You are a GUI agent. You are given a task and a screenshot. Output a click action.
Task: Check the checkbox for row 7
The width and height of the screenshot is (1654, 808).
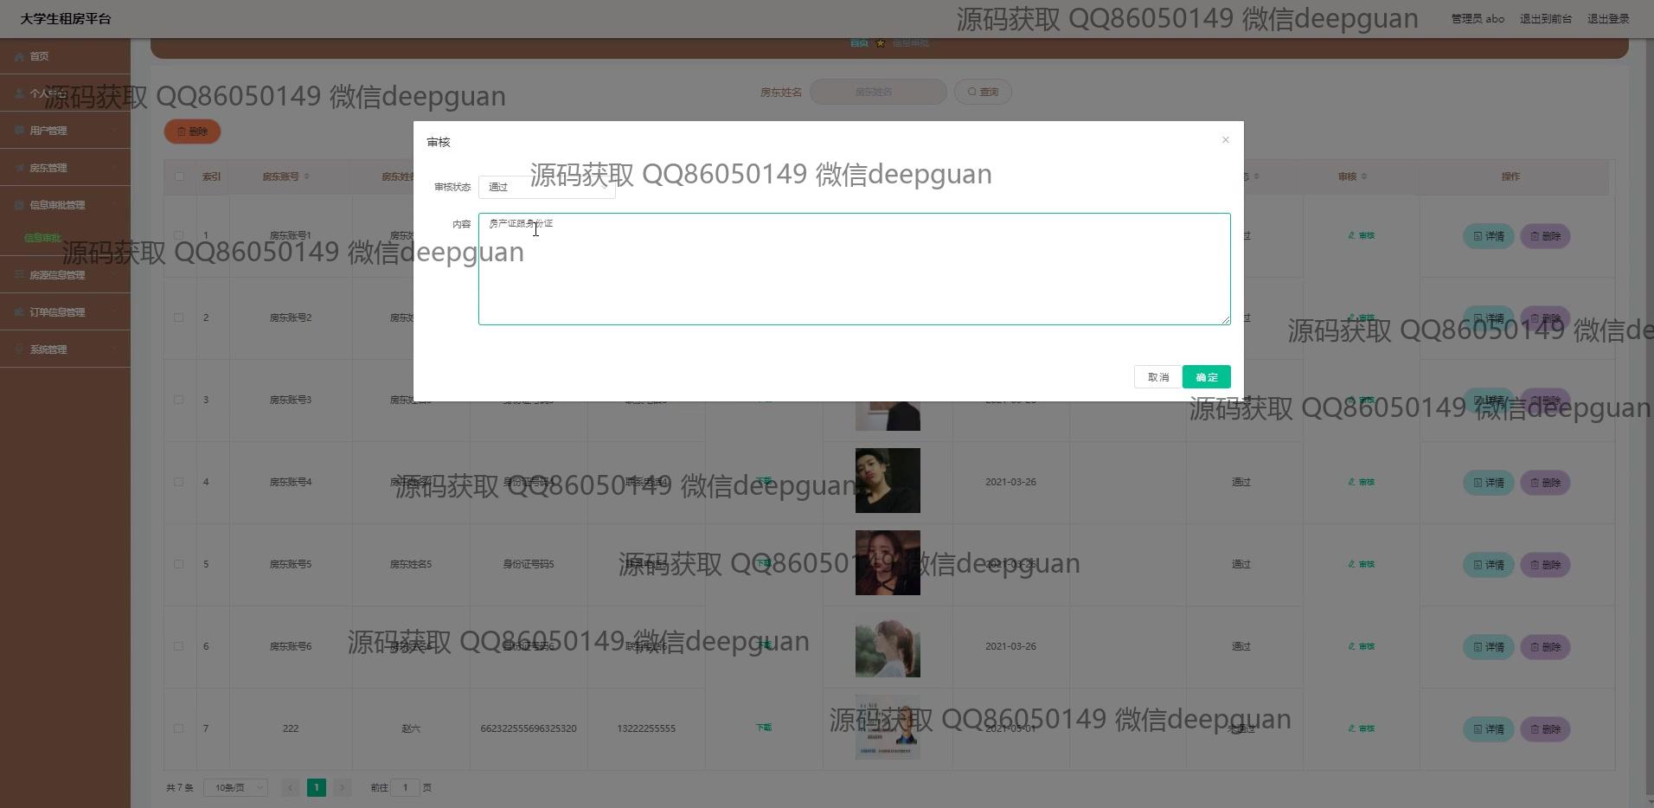[x=179, y=728]
